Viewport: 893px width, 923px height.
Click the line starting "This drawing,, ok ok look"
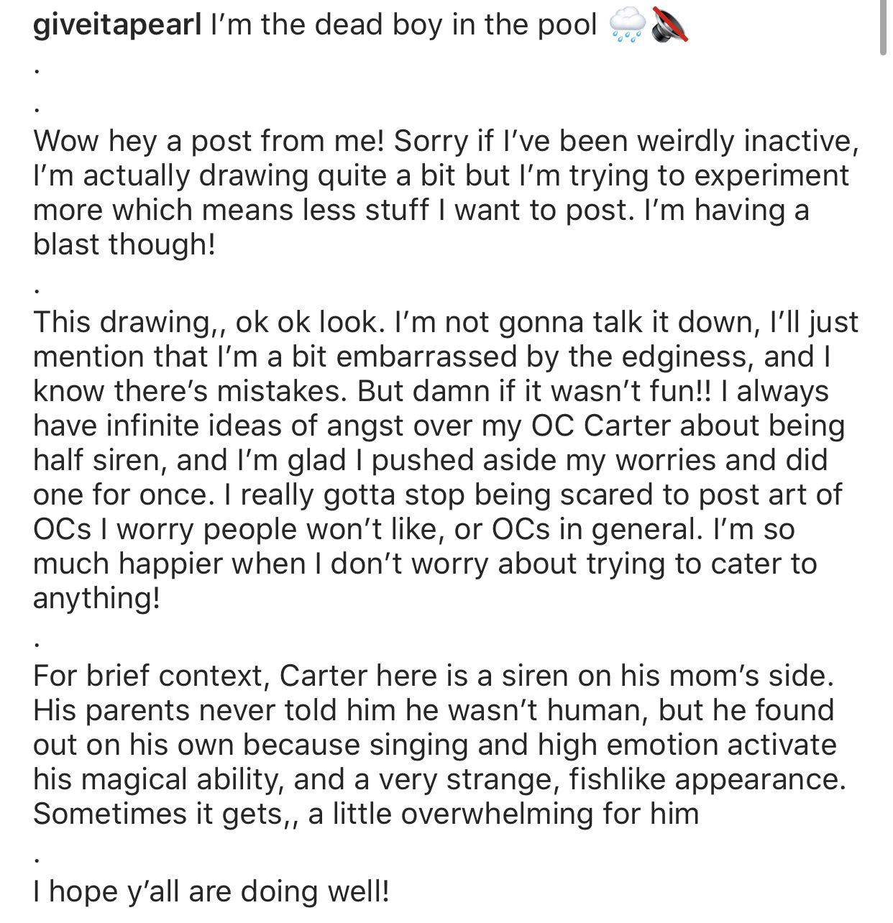point(446,322)
